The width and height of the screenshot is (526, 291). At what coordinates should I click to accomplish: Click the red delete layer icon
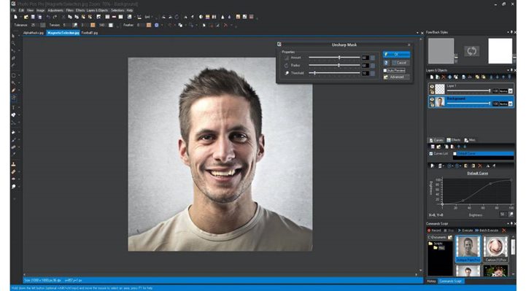coord(444,77)
